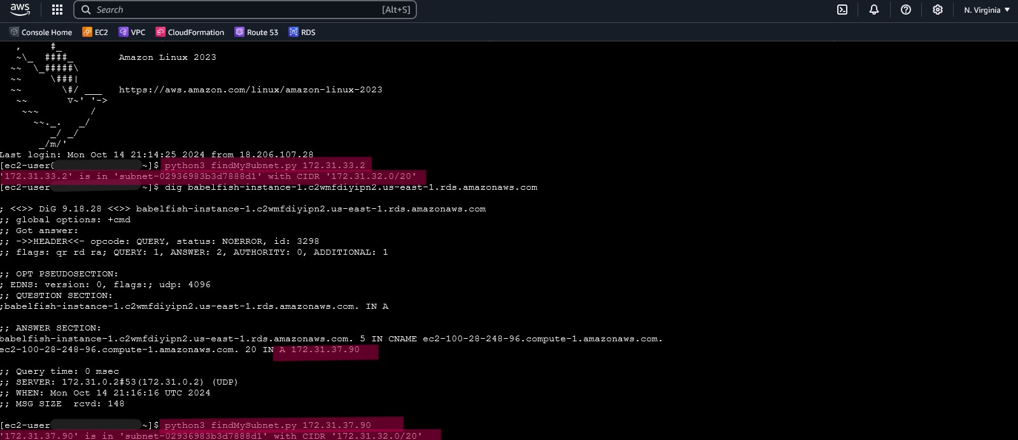Click the aws.amazon.com/linux/amazon-linux-2023 URL
This screenshot has width=1018, height=440.
tap(251, 90)
